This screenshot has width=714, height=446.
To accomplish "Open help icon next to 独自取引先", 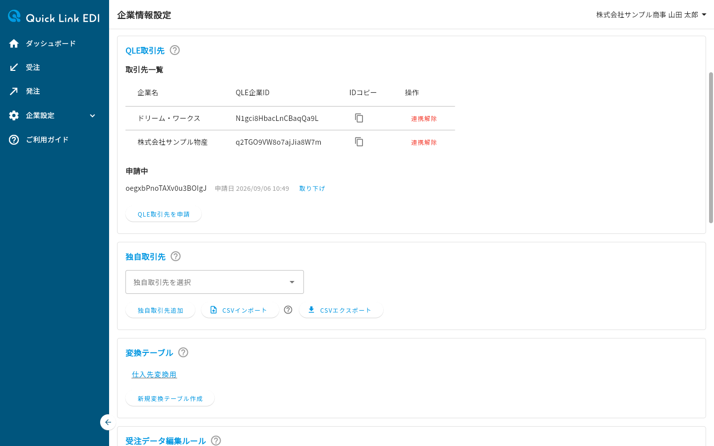I will (176, 256).
